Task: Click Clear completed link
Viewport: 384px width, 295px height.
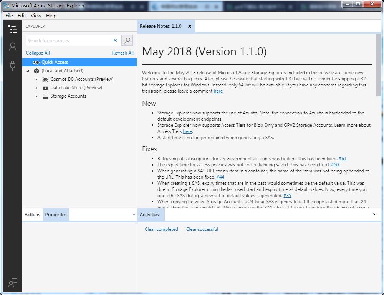Action: (x=161, y=229)
